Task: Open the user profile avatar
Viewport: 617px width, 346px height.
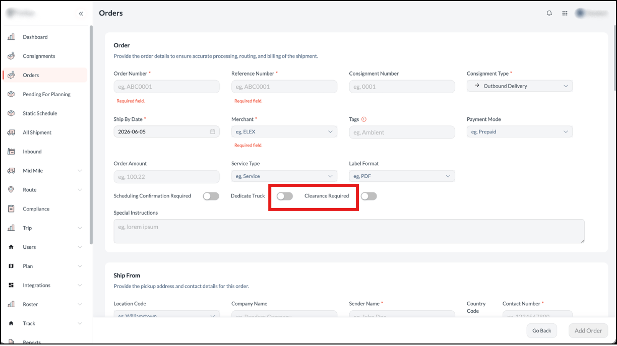Action: click(x=580, y=13)
